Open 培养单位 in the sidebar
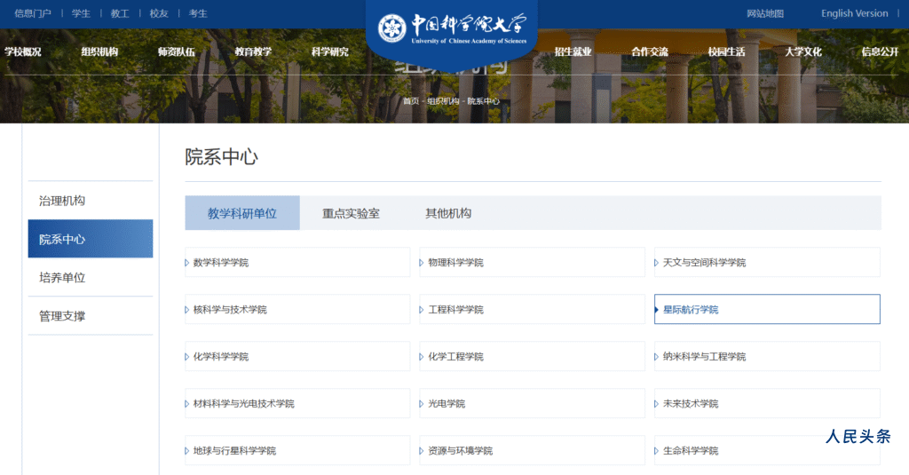 (91, 277)
